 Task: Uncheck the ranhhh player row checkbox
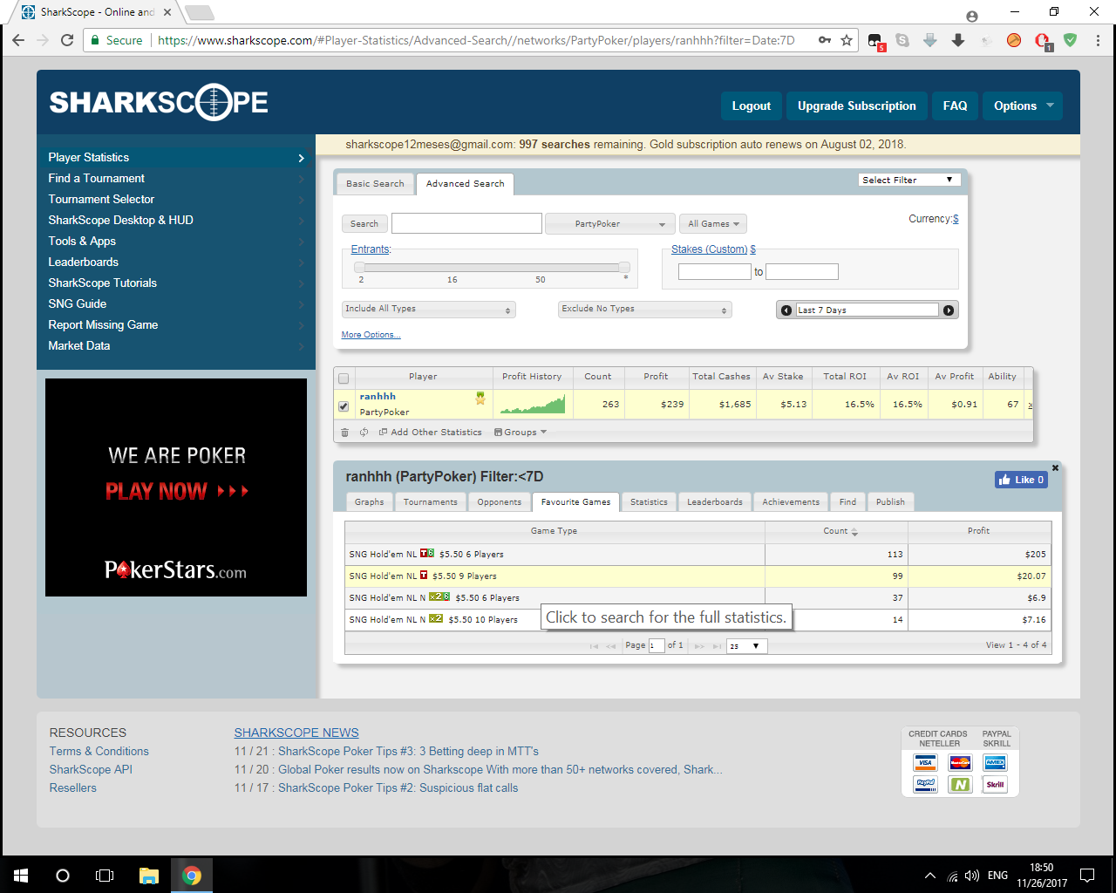pyautogui.click(x=344, y=406)
